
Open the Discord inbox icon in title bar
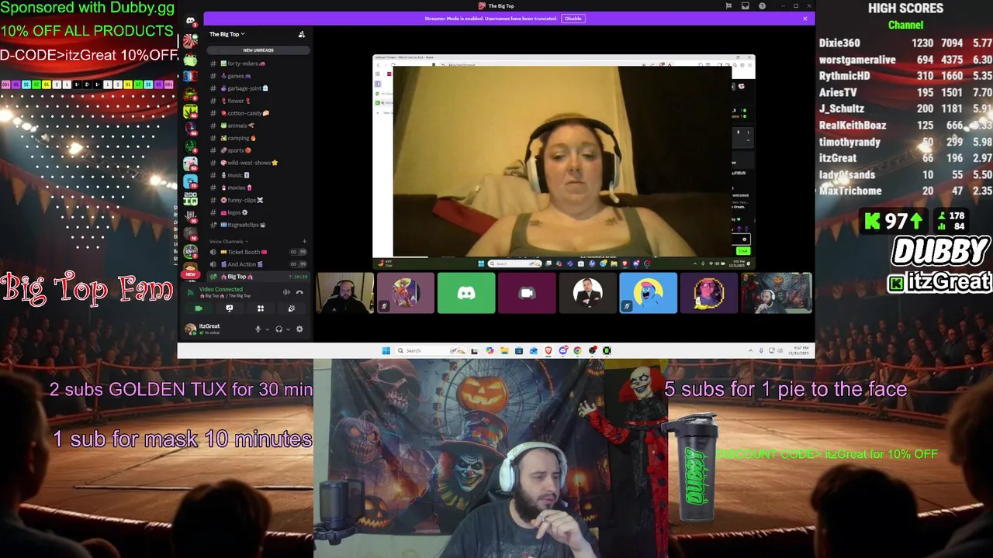coord(745,6)
